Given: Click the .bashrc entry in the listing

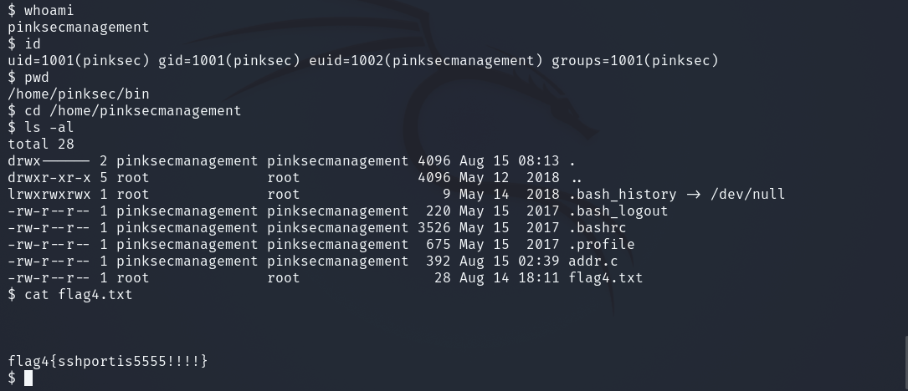Looking at the screenshot, I should (597, 227).
